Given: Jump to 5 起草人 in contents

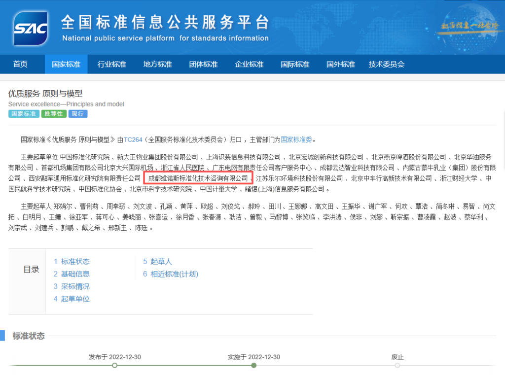Looking at the screenshot, I should (157, 262).
